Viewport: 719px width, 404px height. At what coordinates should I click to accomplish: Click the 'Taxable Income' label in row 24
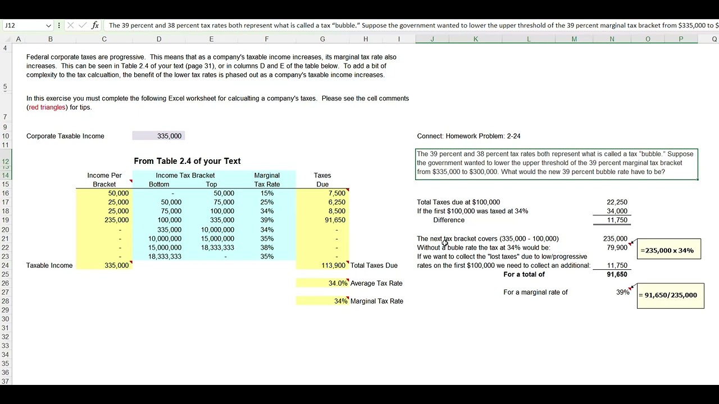click(49, 265)
